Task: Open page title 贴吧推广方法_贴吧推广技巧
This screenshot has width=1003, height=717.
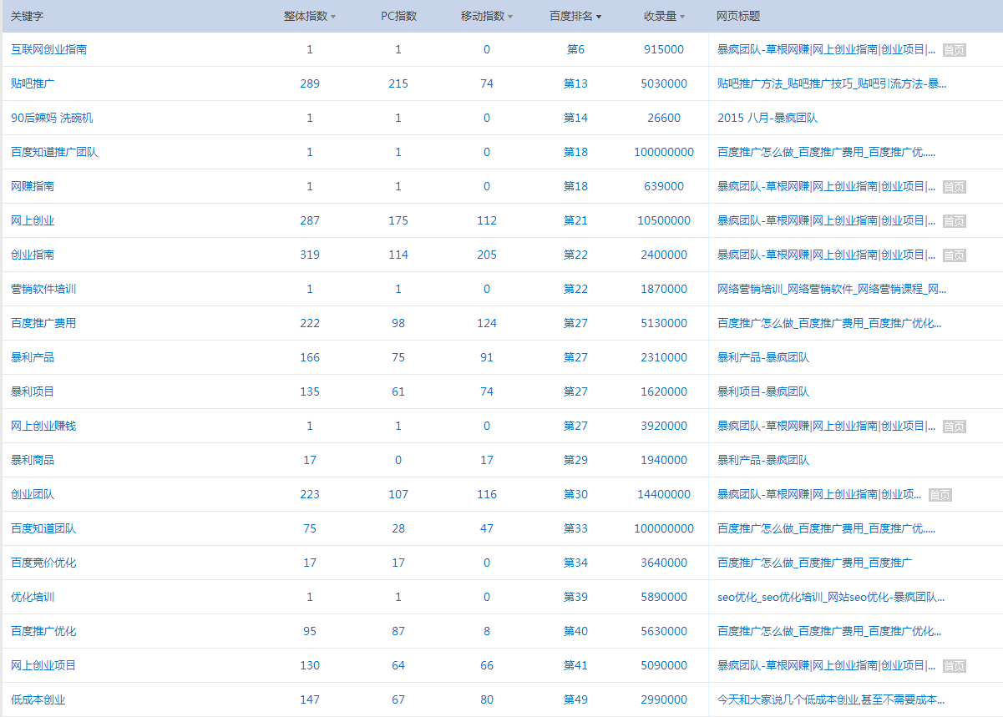Action: (x=832, y=83)
